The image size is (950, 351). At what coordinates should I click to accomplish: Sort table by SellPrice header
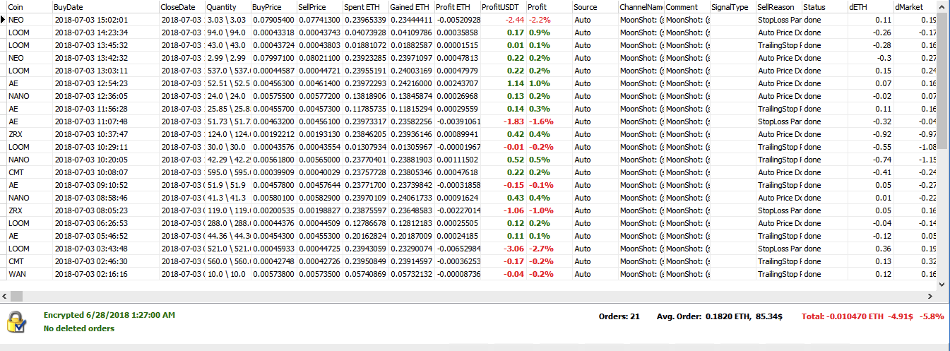pos(319,6)
